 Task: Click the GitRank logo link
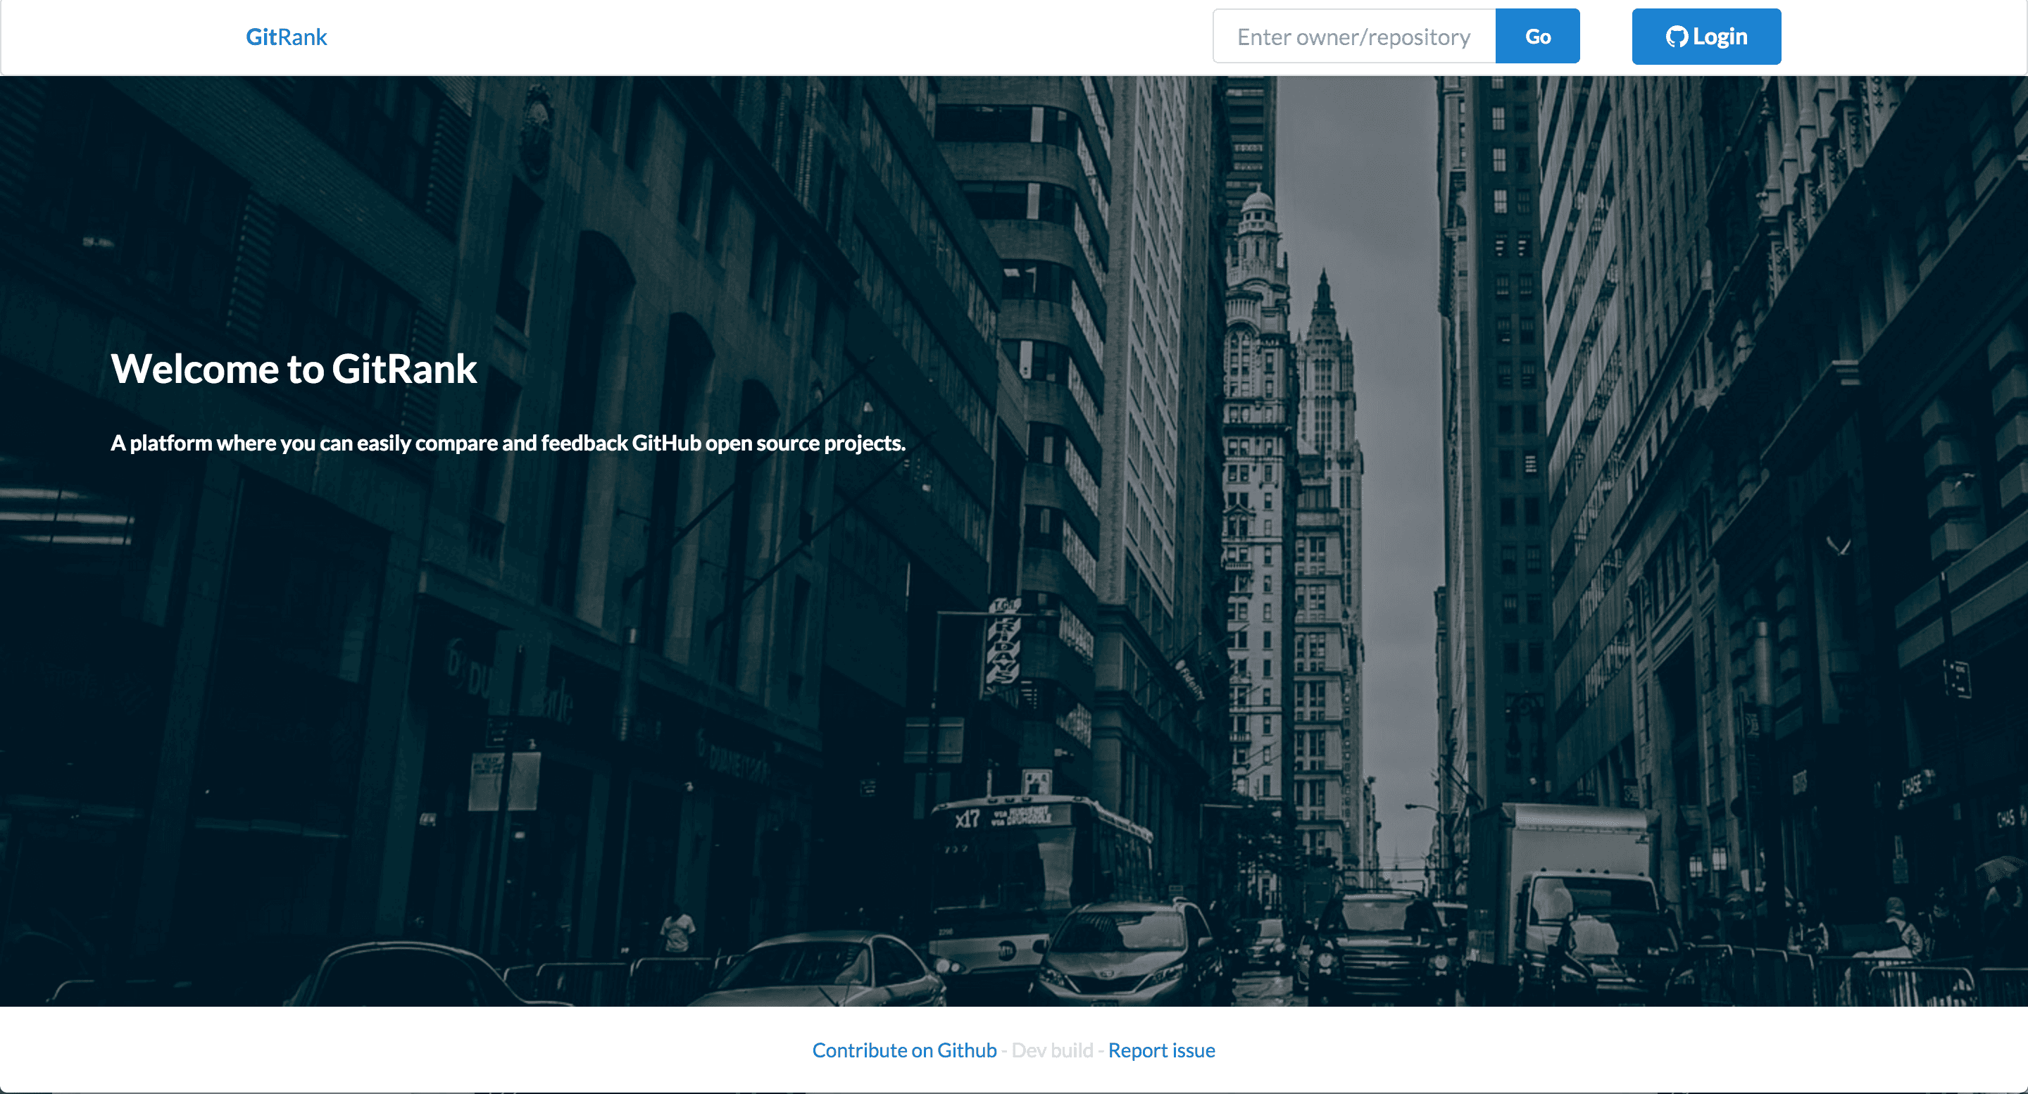tap(286, 37)
